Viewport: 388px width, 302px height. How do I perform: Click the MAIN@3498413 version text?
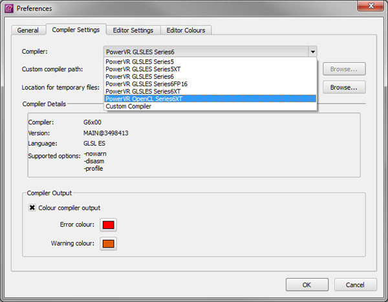pyautogui.click(x=106, y=133)
